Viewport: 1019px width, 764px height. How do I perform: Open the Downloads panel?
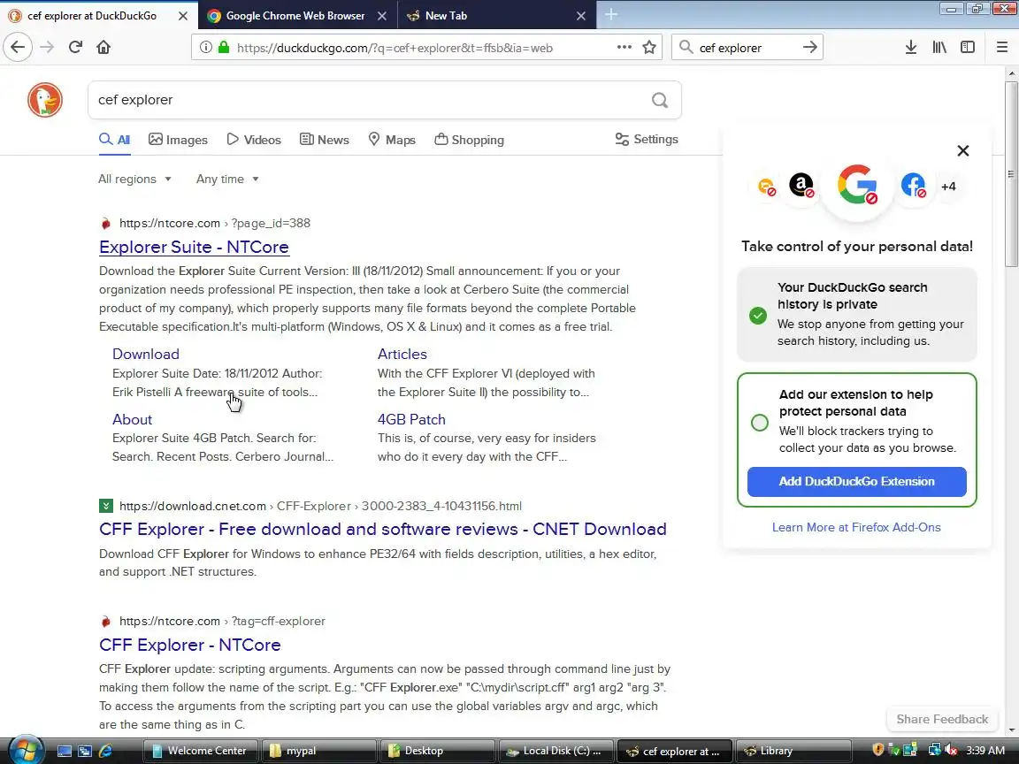(x=911, y=47)
